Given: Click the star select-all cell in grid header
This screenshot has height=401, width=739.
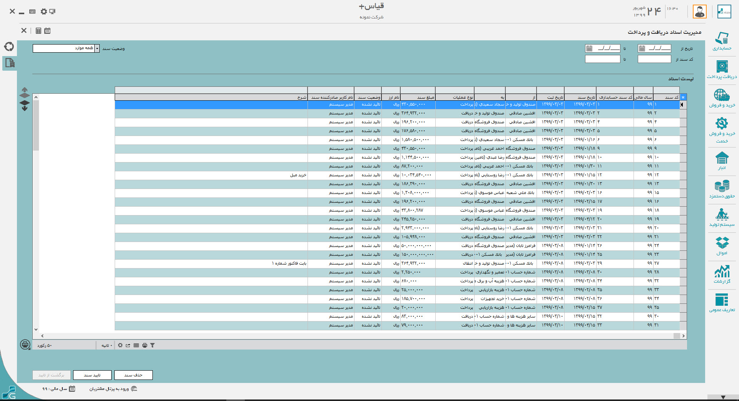Looking at the screenshot, I should [x=683, y=97].
